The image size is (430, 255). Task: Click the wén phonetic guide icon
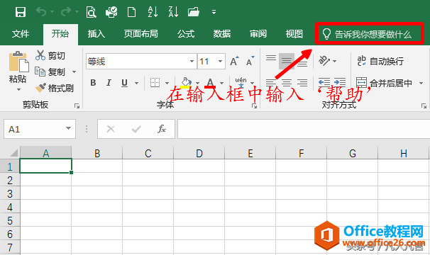[x=241, y=83]
